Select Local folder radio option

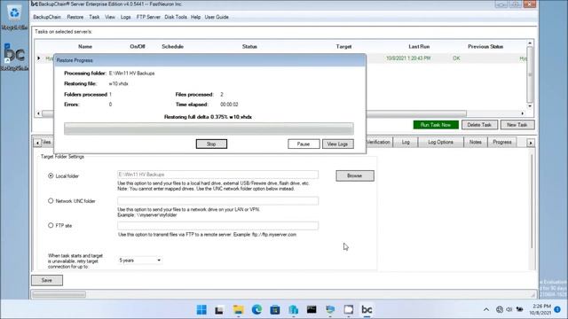(51, 175)
